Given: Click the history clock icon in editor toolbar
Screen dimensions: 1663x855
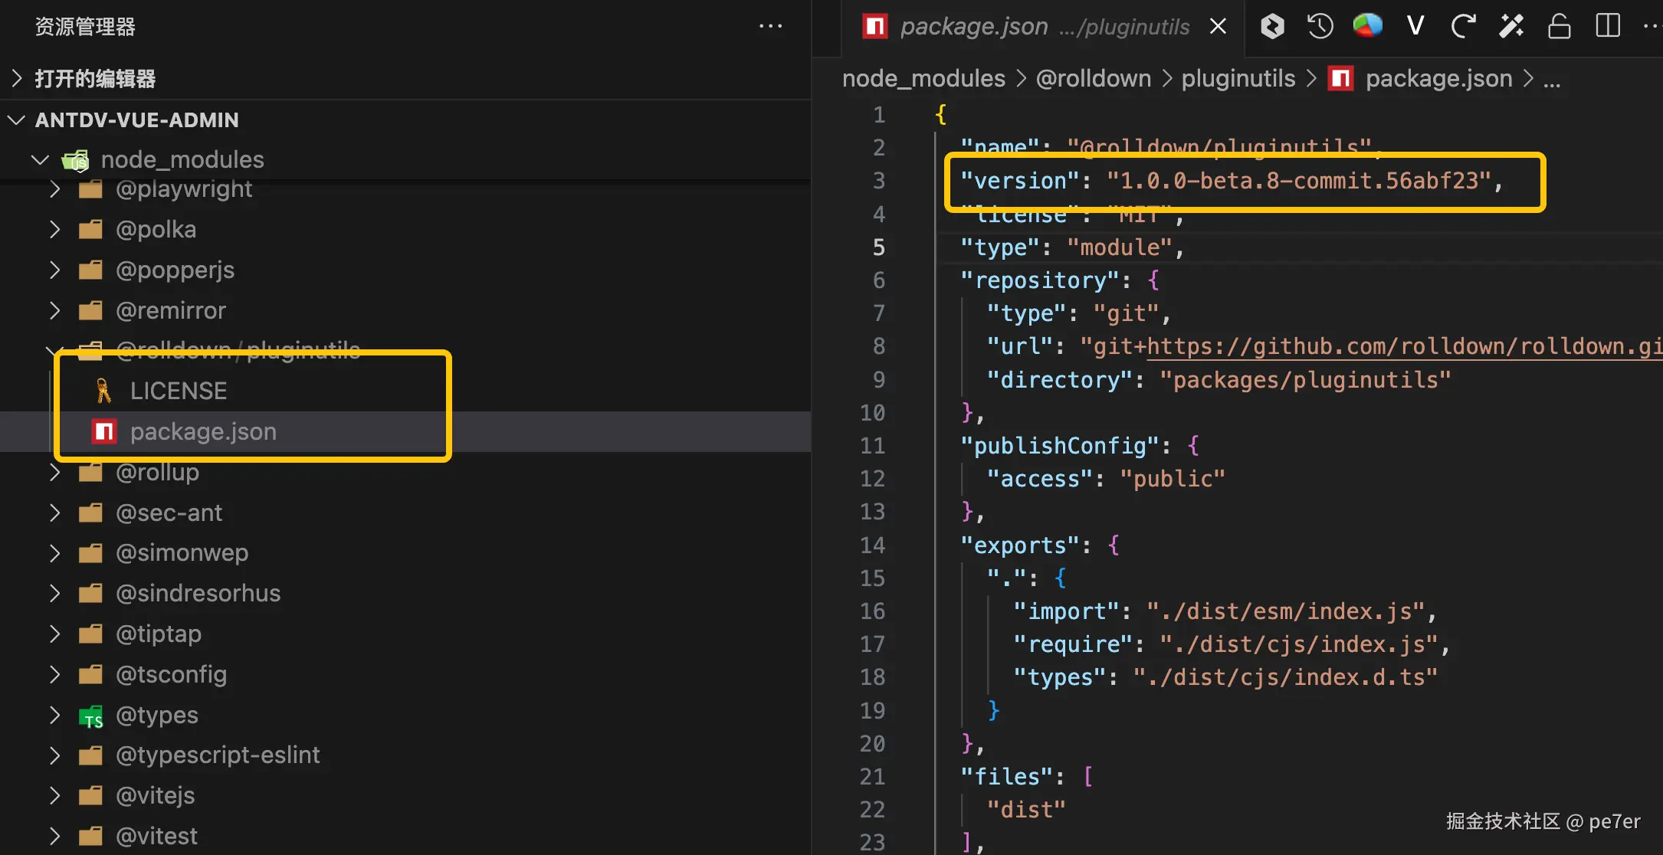Looking at the screenshot, I should [x=1320, y=27].
